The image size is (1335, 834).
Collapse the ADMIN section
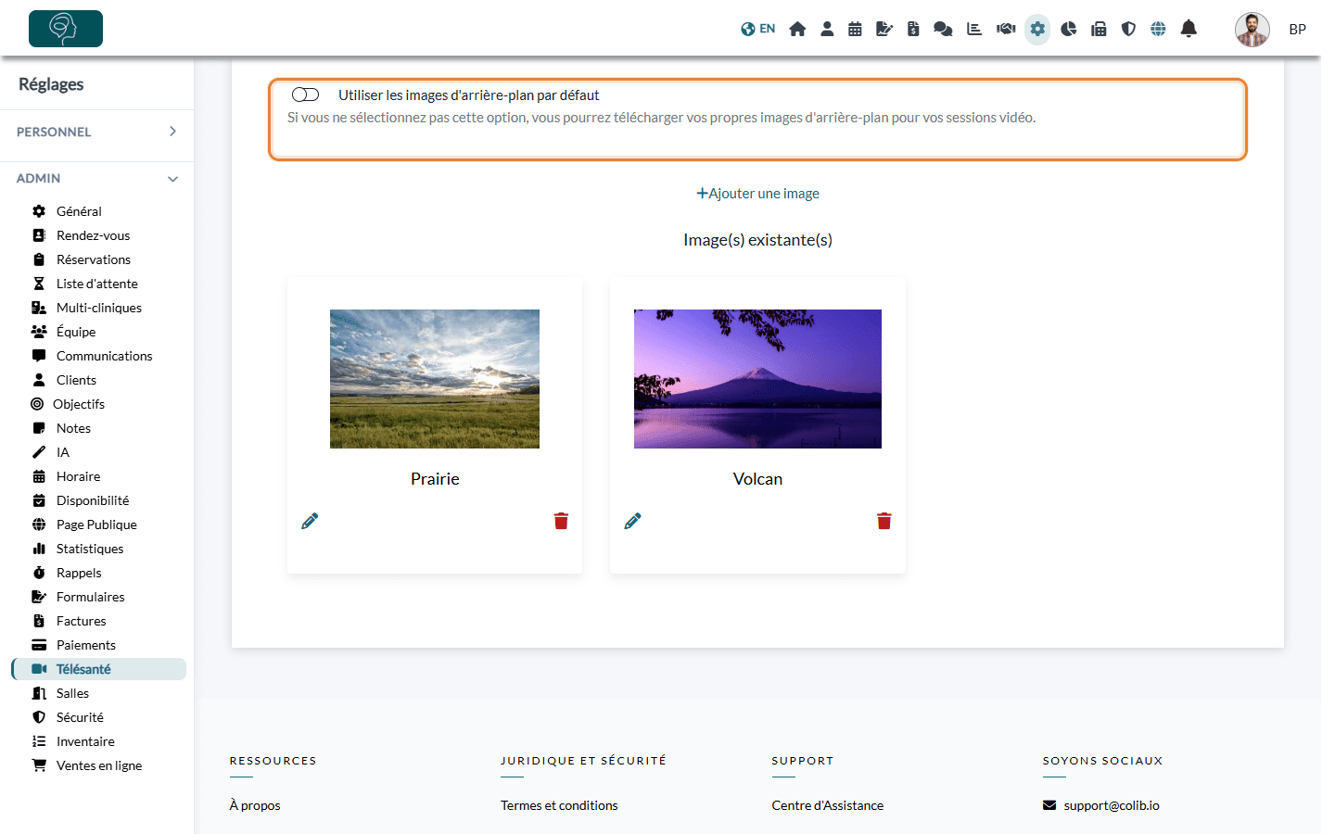[x=96, y=178]
